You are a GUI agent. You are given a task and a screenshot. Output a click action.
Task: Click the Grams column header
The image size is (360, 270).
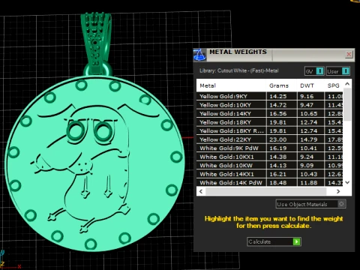(x=281, y=85)
